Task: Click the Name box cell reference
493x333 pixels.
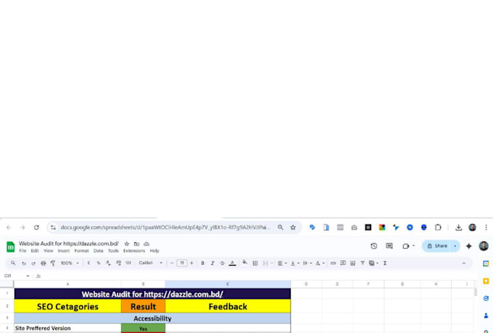Action: tap(17, 276)
